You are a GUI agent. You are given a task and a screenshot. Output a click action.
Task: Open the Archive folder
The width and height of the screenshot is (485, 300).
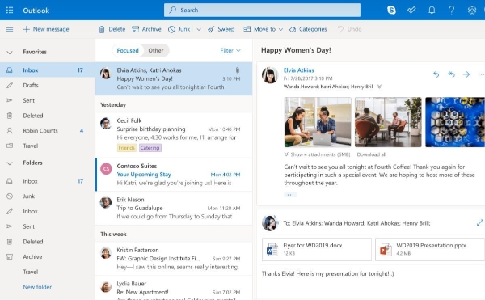[48, 257]
